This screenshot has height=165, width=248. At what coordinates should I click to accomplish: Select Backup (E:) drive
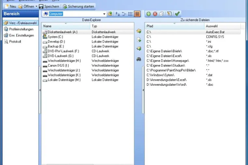(88, 46)
